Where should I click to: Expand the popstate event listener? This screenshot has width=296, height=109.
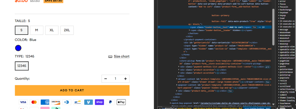279,78
